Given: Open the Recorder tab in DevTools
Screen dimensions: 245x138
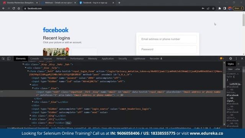Looking at the screenshot, I should click(156, 59).
